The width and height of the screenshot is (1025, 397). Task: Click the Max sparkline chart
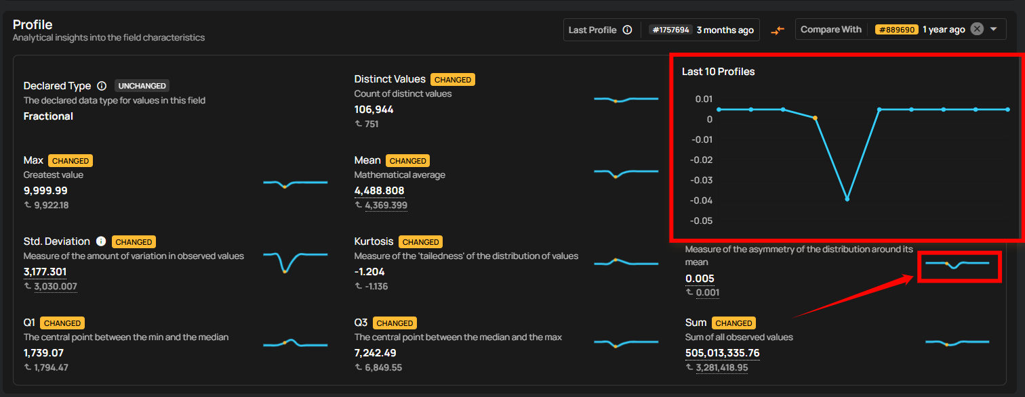(295, 183)
